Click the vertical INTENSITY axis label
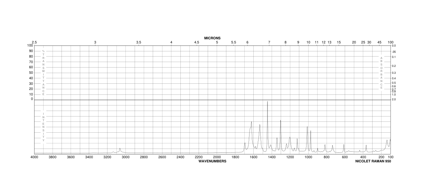The height and width of the screenshot is (182, 423). [x=44, y=127]
